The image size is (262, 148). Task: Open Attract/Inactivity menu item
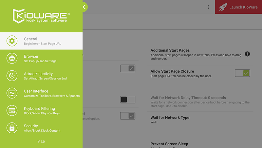pyautogui.click(x=41, y=76)
